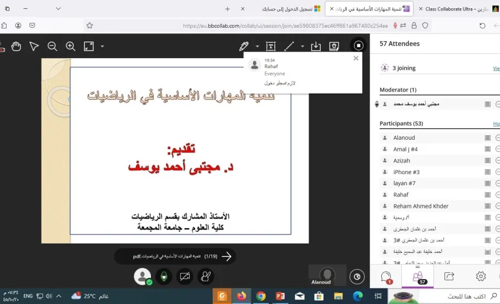Open Firefox account icon in toolbar
Viewport: 500px width, 304px height.
click(18, 26)
